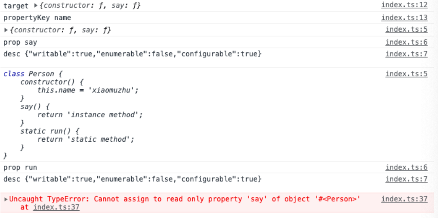Open index.ts:37 link on error row's right side

coord(404,199)
